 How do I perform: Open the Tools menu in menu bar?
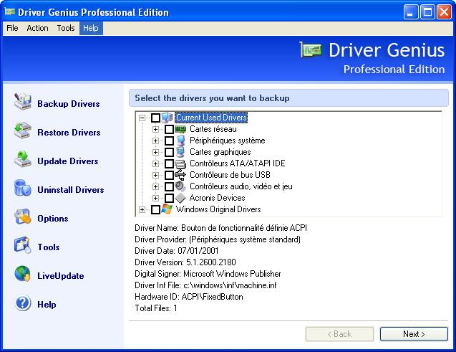pyautogui.click(x=66, y=28)
